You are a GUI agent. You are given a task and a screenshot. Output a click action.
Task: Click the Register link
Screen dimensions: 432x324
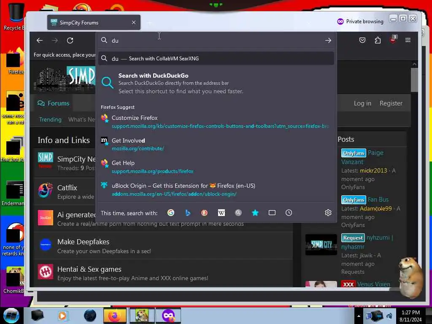point(391,103)
